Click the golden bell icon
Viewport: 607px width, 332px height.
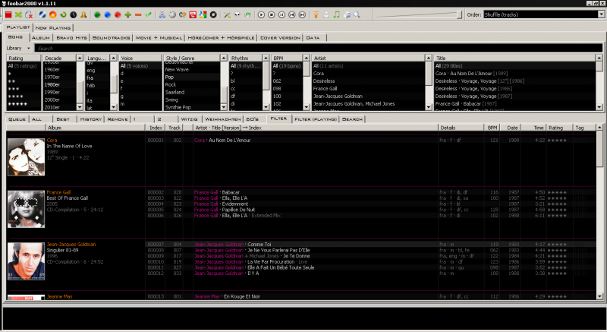point(83,14)
